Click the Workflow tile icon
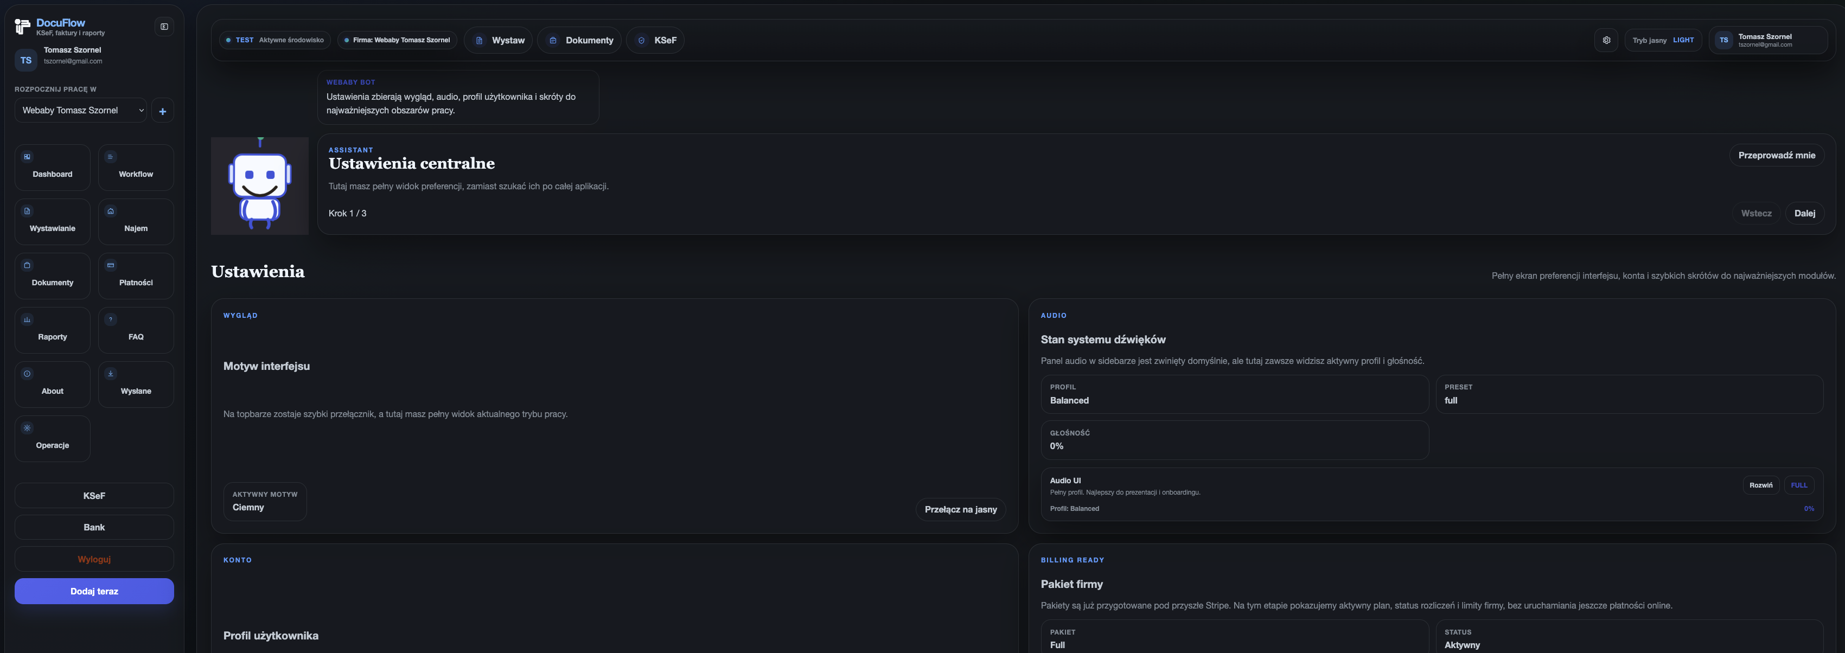Image resolution: width=1845 pixels, height=653 pixels. (110, 157)
